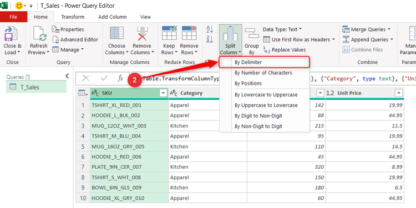Viewport: 416px width, 208px height.
Task: Choose By Lowercase to Uppercase
Action: (x=264, y=95)
